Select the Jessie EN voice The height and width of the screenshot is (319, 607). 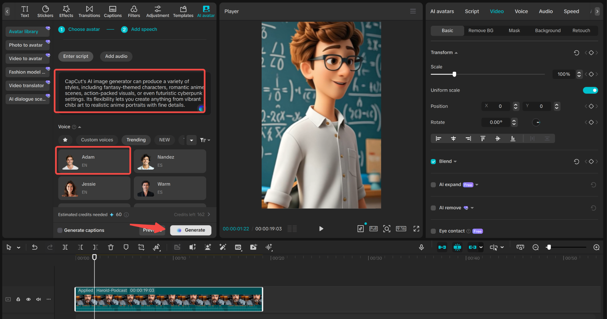(x=94, y=188)
